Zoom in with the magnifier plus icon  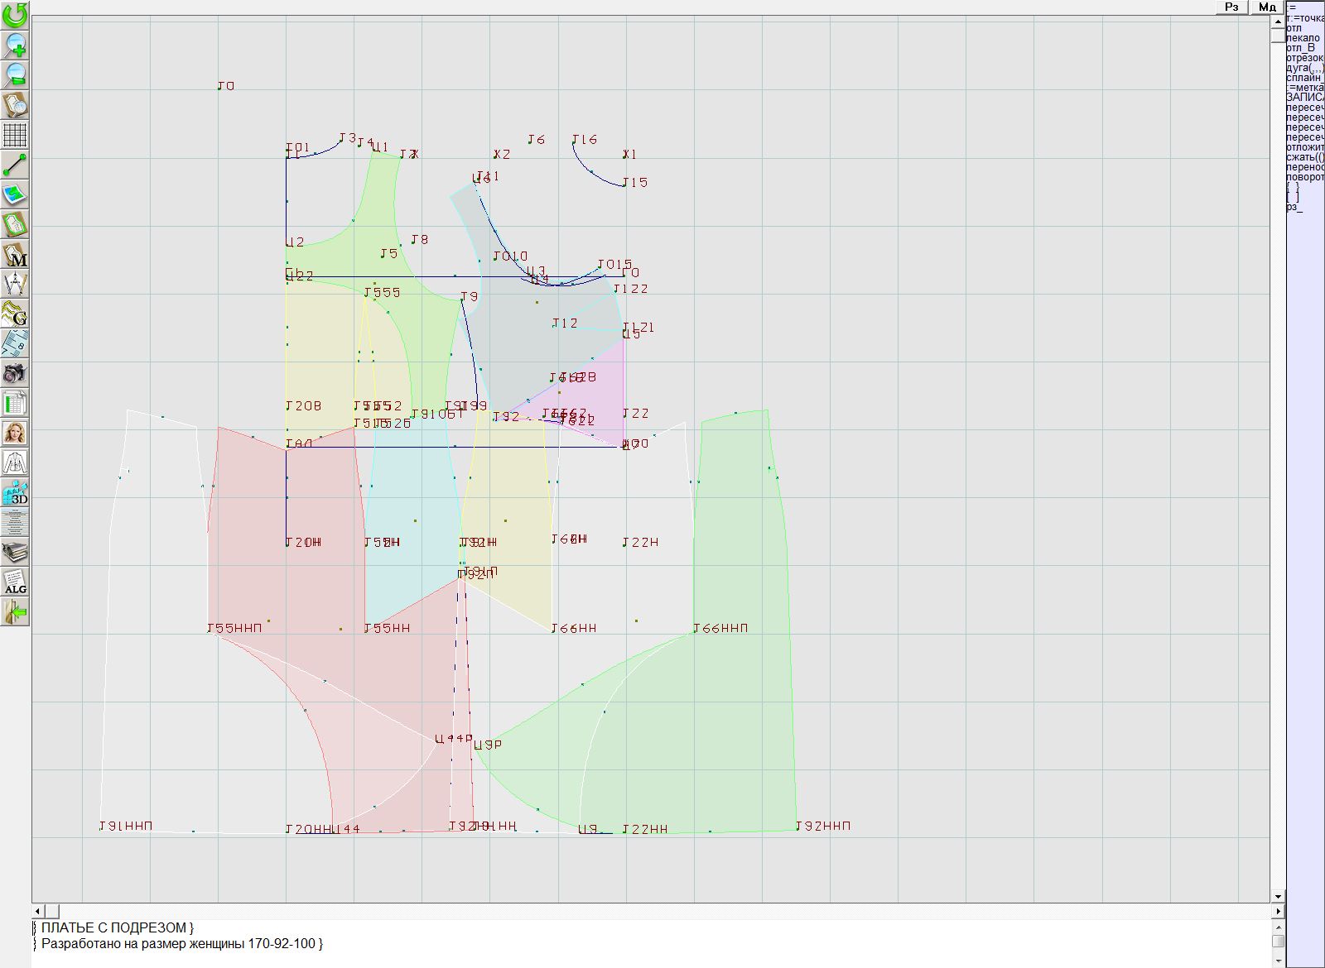(x=15, y=45)
